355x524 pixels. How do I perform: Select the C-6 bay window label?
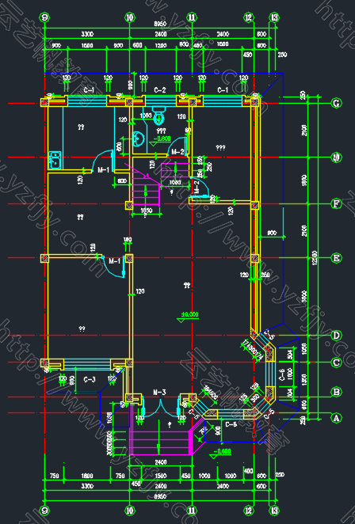[281, 377]
